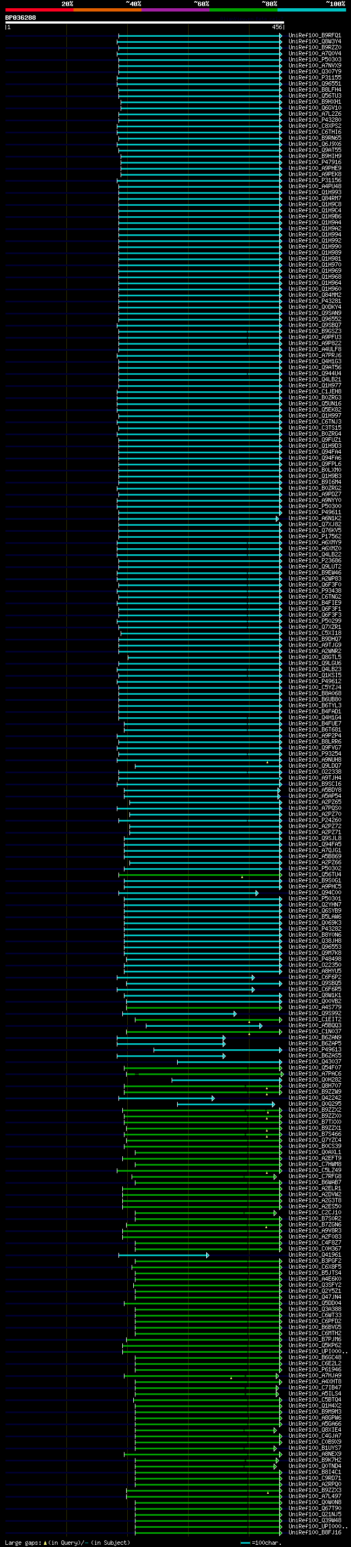Click the Large gaps legend text
The width and height of the screenshot is (351, 1547).
coord(66,1543)
